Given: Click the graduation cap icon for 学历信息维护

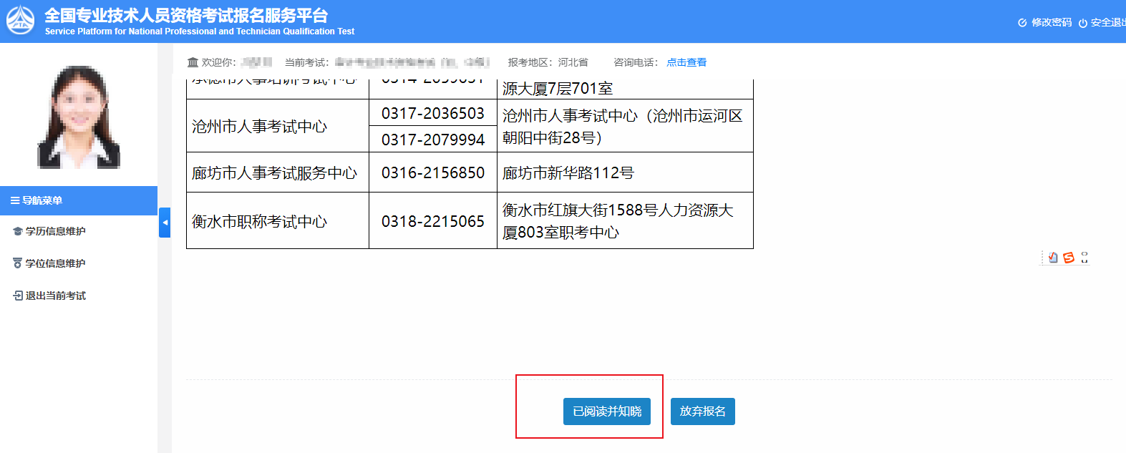Looking at the screenshot, I should pos(18,232).
